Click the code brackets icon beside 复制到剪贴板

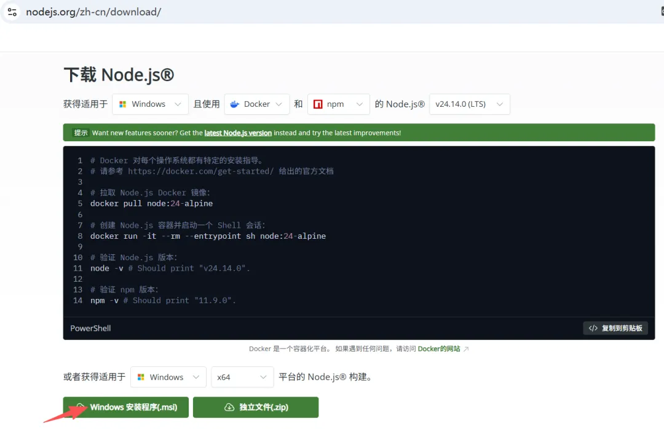pos(593,328)
